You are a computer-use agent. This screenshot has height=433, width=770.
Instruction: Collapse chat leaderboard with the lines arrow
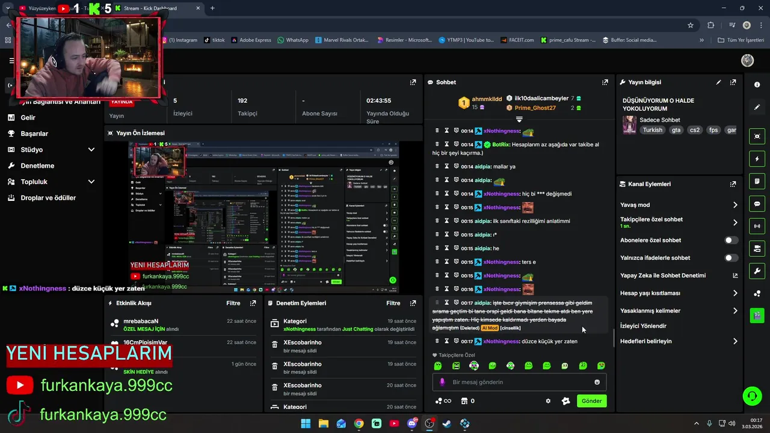pyautogui.click(x=519, y=120)
